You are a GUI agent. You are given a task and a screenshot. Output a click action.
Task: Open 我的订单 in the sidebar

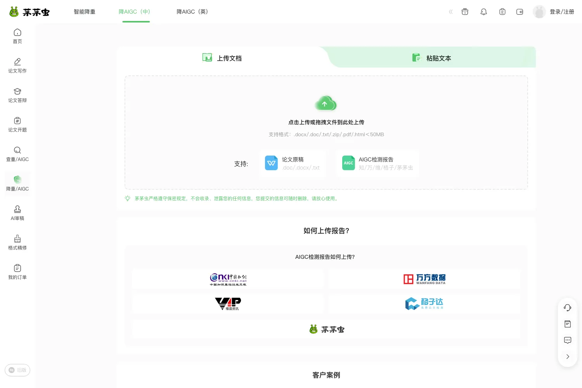[17, 272]
